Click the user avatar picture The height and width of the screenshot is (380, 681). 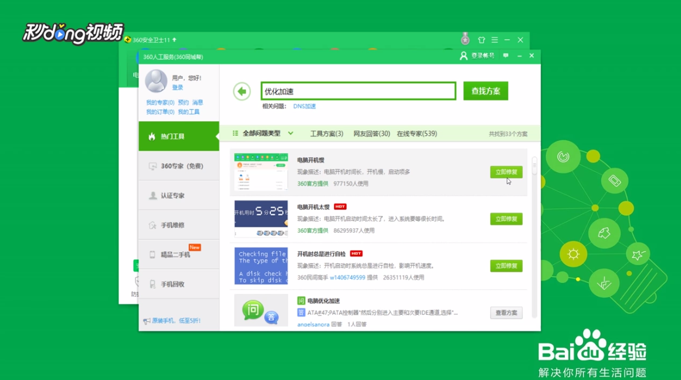(x=156, y=81)
